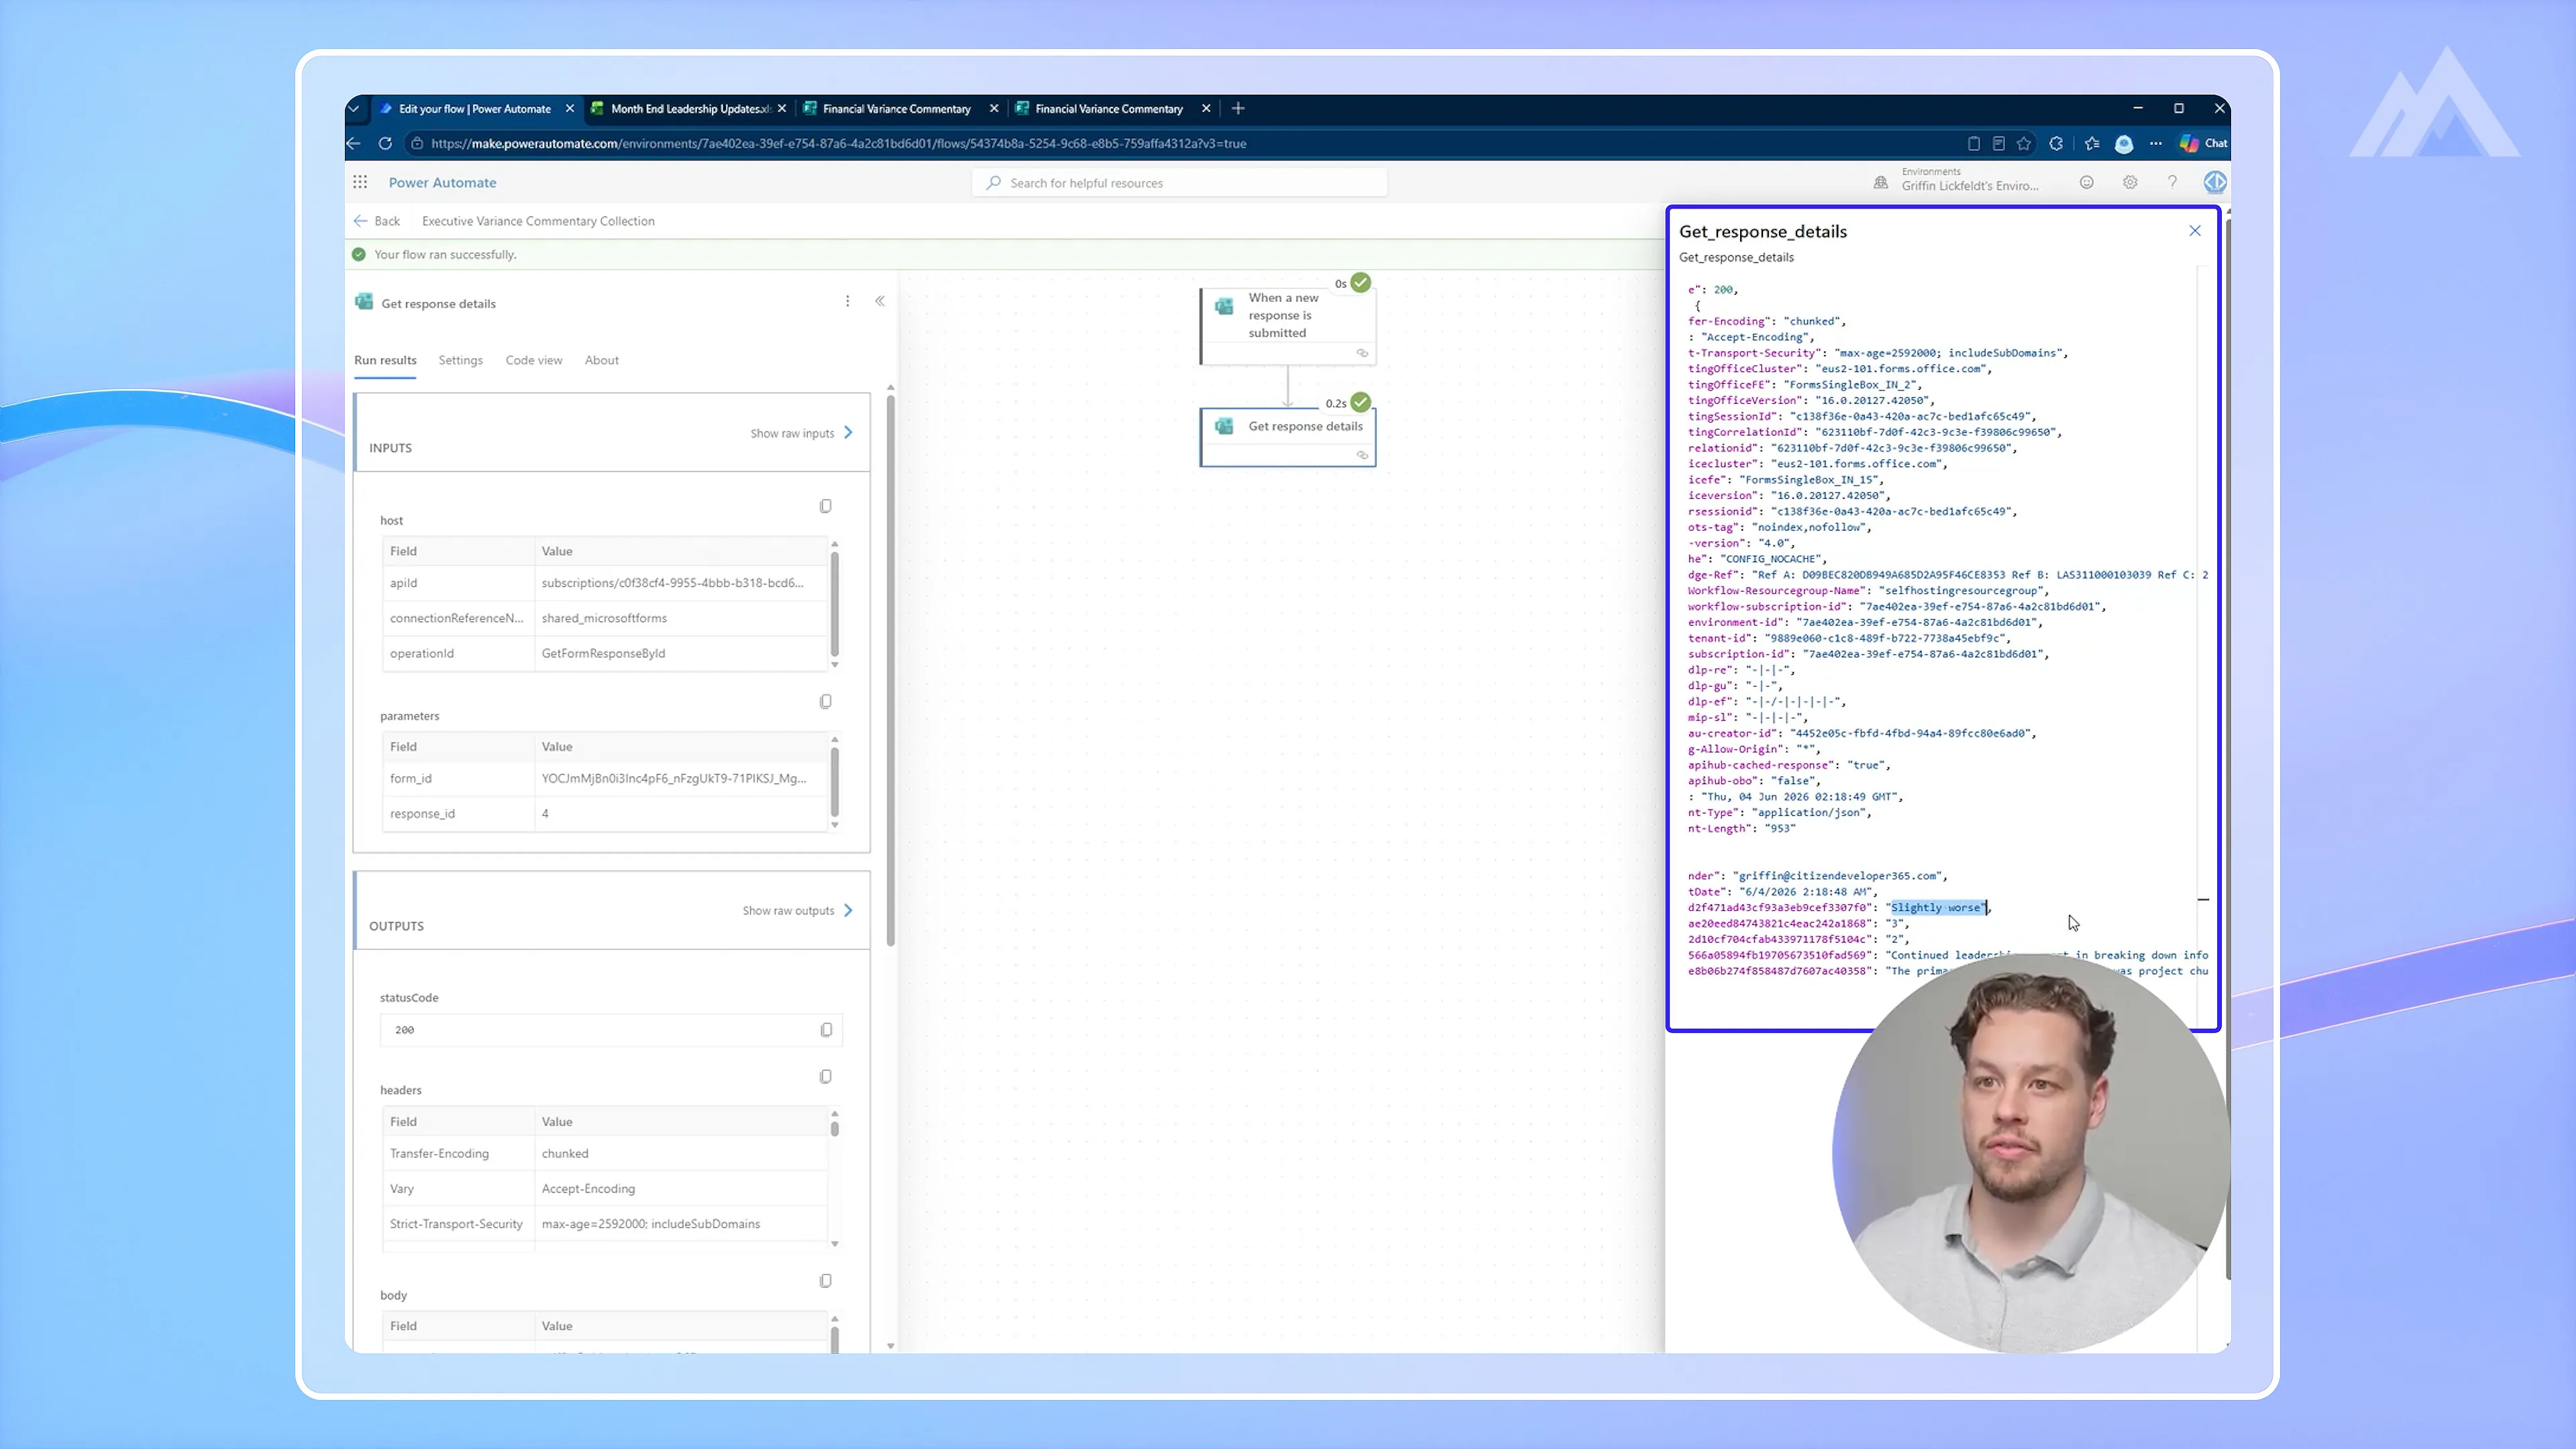2576x1449 pixels.
Task: Click the link icon on trigger card
Action: coord(1362,353)
